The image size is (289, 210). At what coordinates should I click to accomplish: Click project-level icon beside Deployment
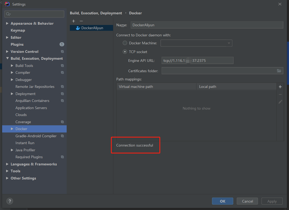coord(62,94)
